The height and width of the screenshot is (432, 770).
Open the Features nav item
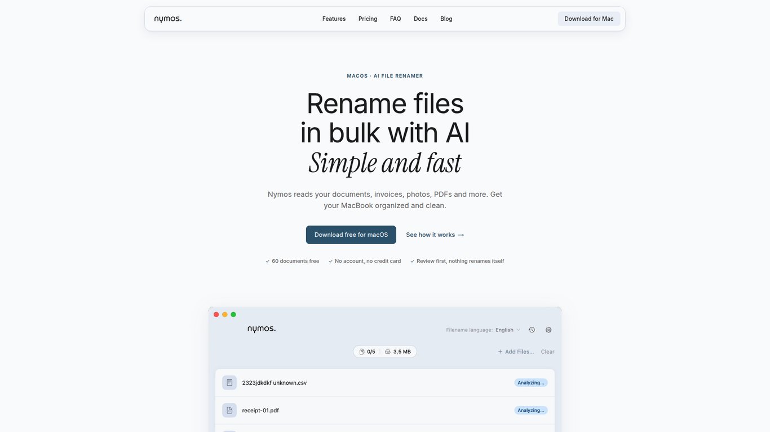[x=334, y=19]
